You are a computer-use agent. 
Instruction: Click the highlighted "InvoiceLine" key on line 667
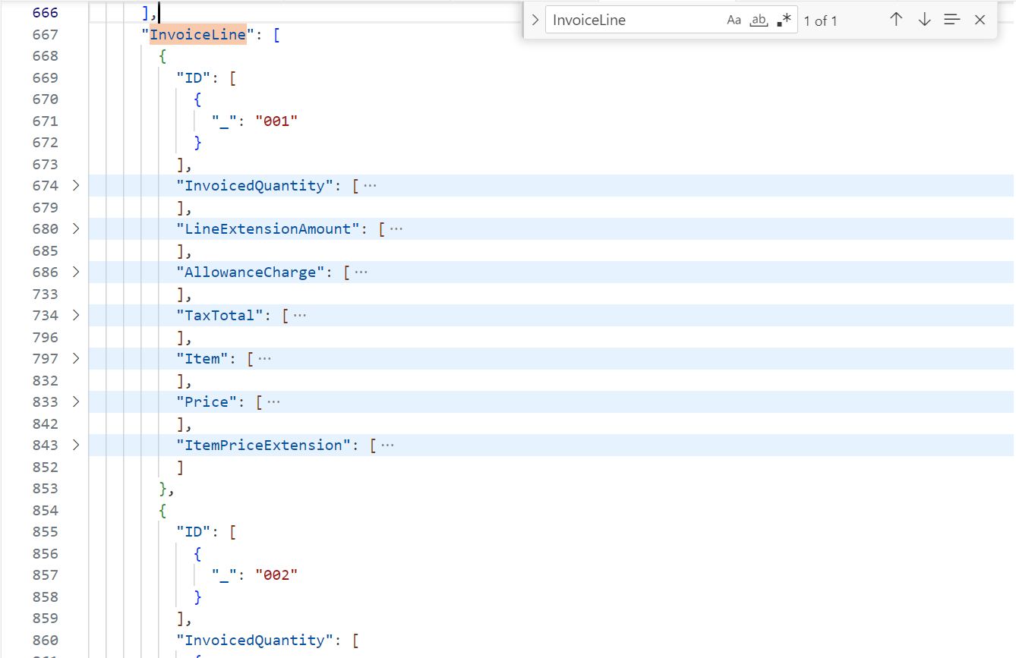(x=198, y=34)
